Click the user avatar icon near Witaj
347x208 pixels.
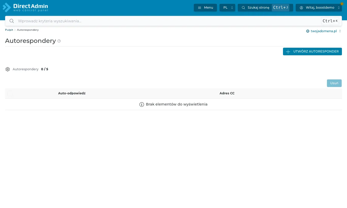[x=302, y=8]
